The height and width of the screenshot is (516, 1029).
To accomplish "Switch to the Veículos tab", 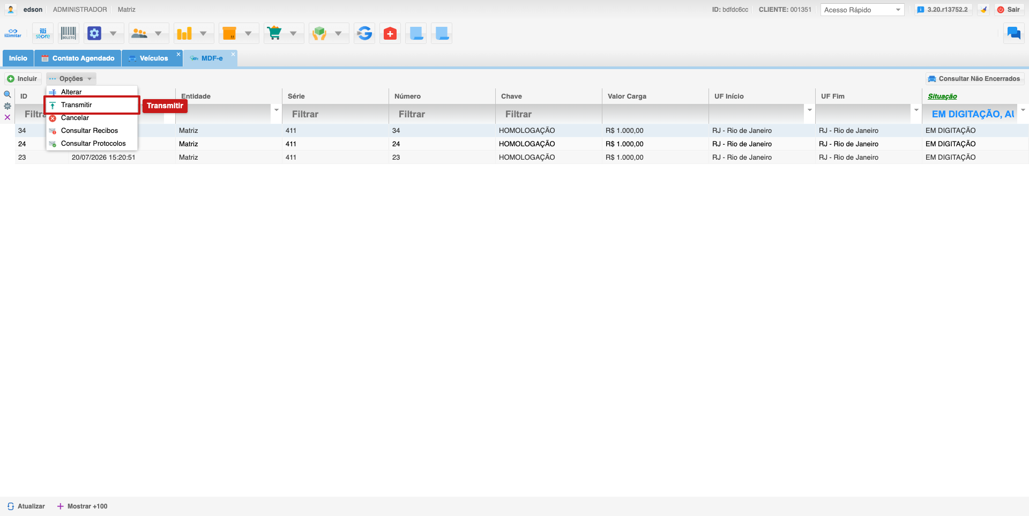I will [152, 58].
